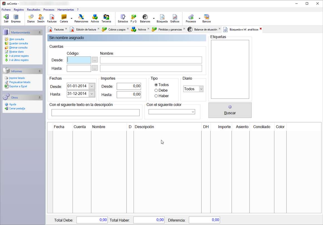Open Retenciones from the toolbar
The image size is (323, 225).
[x=81, y=19]
